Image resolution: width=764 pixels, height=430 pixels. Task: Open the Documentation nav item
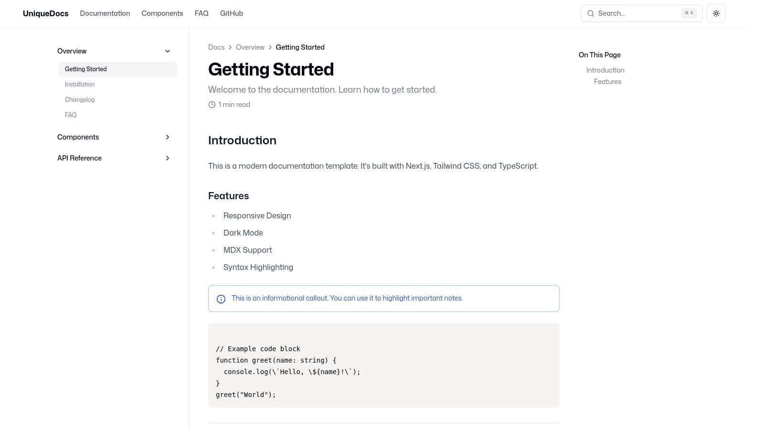[x=105, y=13]
